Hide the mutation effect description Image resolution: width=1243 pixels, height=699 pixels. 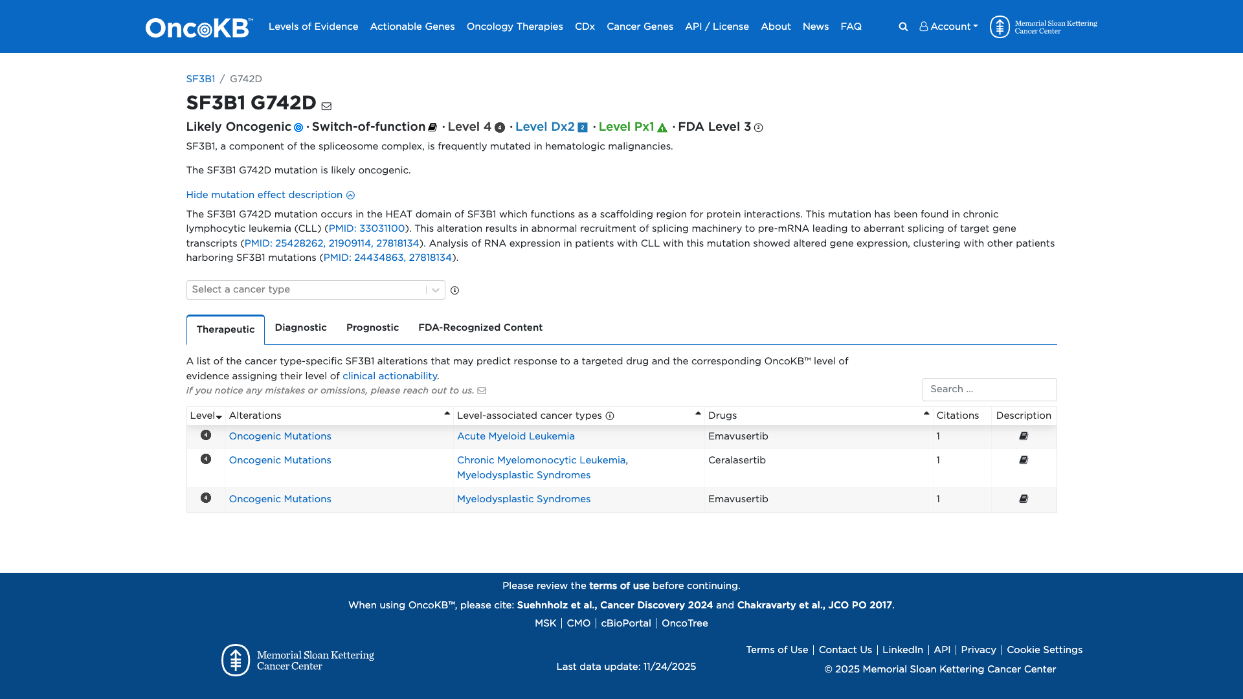[269, 195]
